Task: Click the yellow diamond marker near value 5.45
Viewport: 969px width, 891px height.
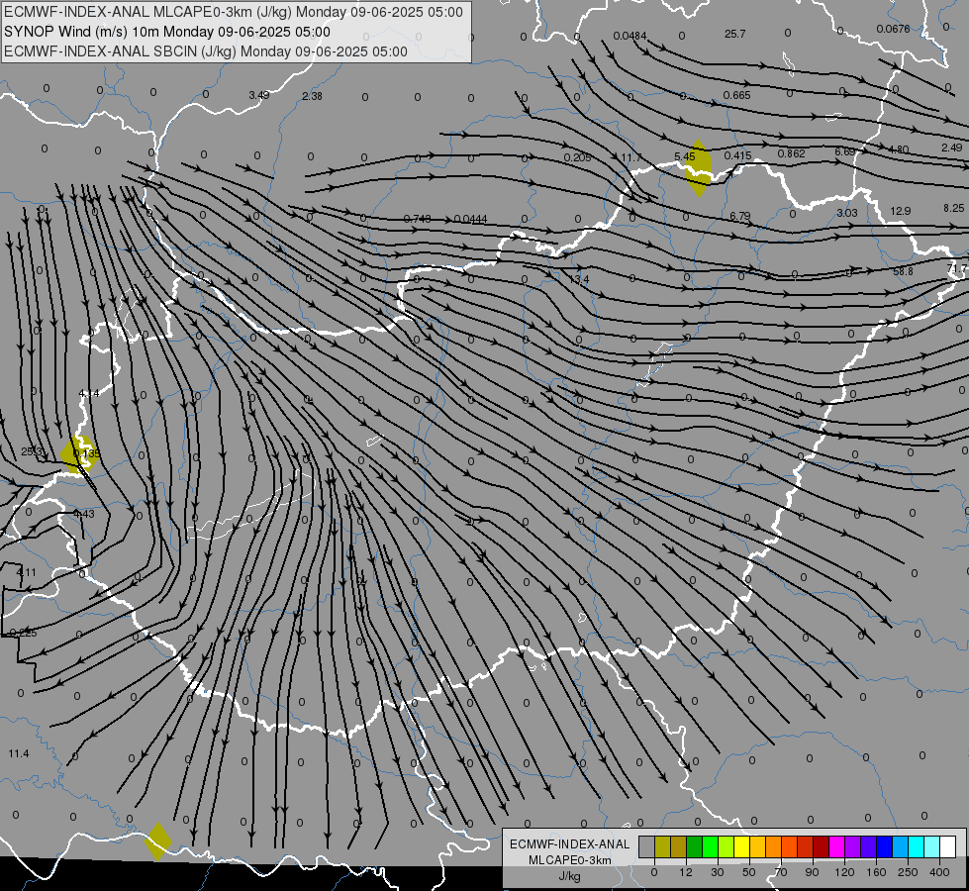Action: coord(699,169)
